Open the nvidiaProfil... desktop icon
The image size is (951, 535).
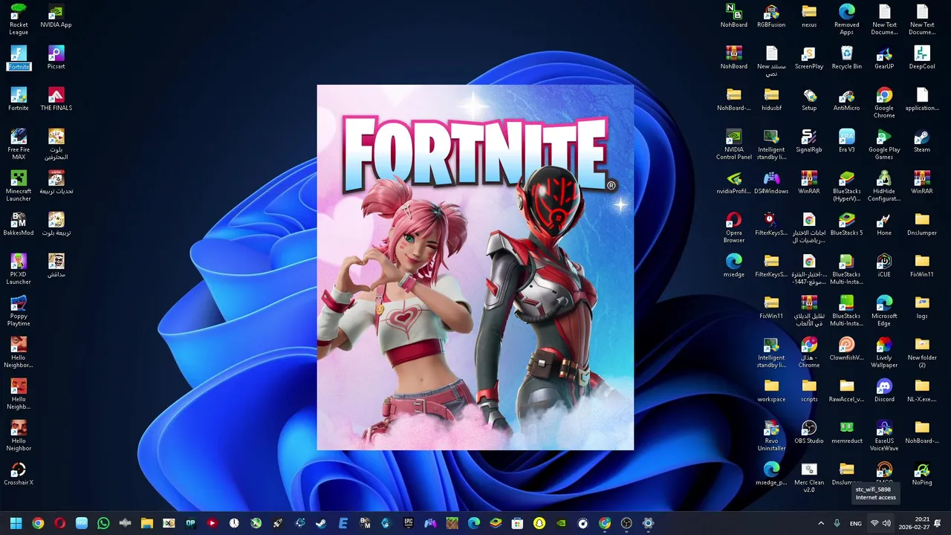point(734,182)
